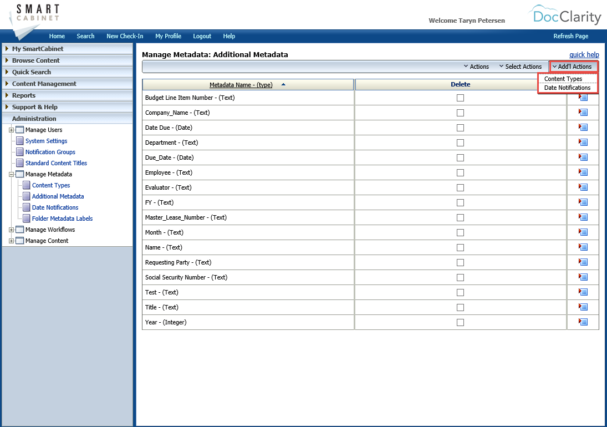Image resolution: width=607 pixels, height=427 pixels.
Task: Expand the Manage Users tree node
Action: [x=11, y=130]
